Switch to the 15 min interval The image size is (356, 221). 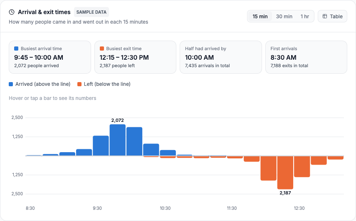tap(260, 16)
